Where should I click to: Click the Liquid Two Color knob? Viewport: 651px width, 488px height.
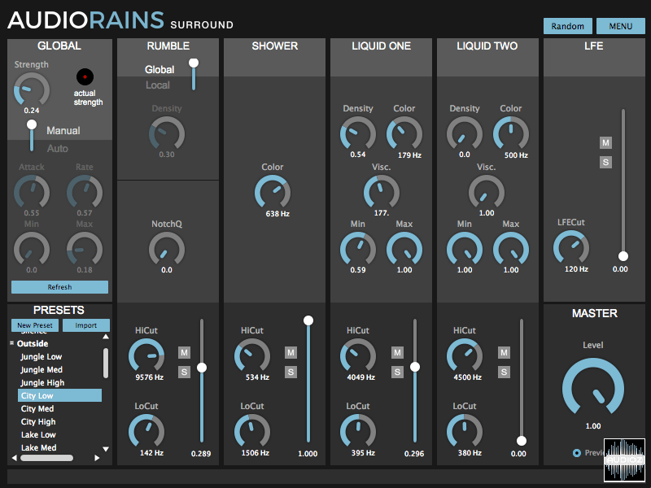point(511,134)
